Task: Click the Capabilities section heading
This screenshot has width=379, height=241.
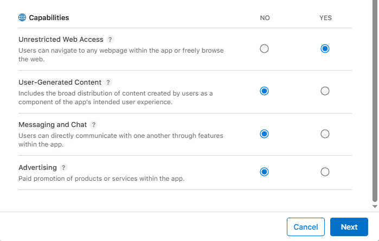Action: pos(49,17)
